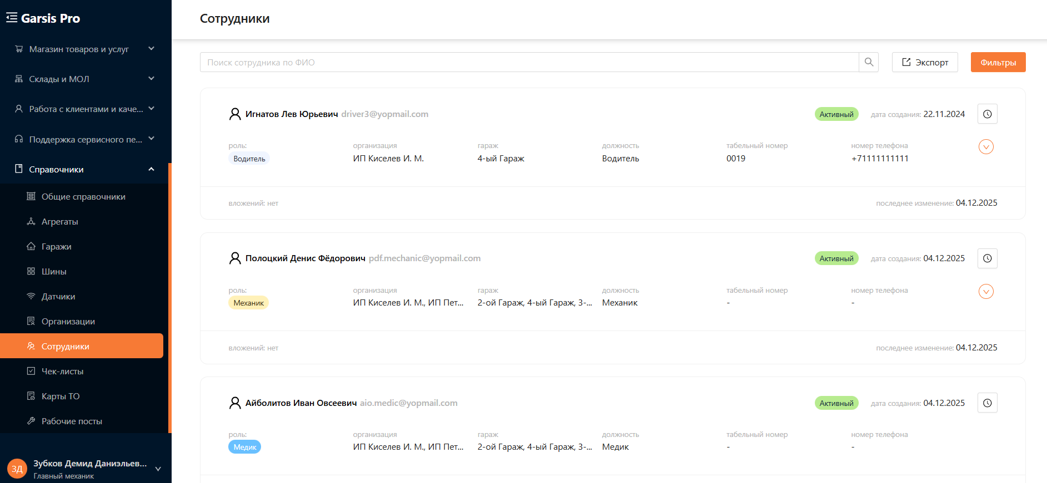Expand Магазин товаров и услуг menu

pyautogui.click(x=84, y=49)
